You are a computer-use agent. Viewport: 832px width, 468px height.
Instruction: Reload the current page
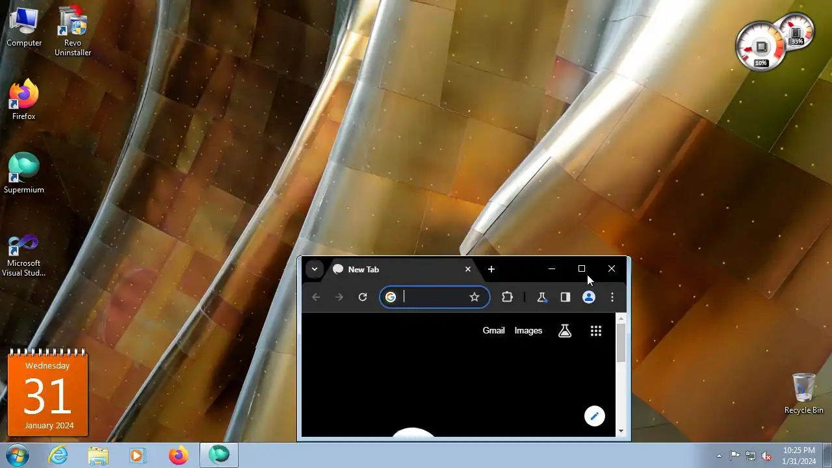pyautogui.click(x=363, y=297)
